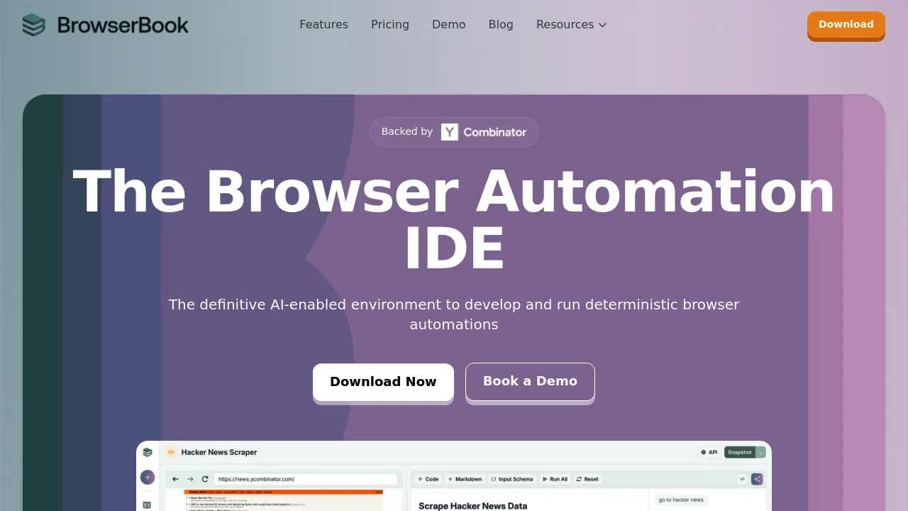Go to the BrowserBook home wordmark
Viewport: 908px width, 511px height.
123,25
